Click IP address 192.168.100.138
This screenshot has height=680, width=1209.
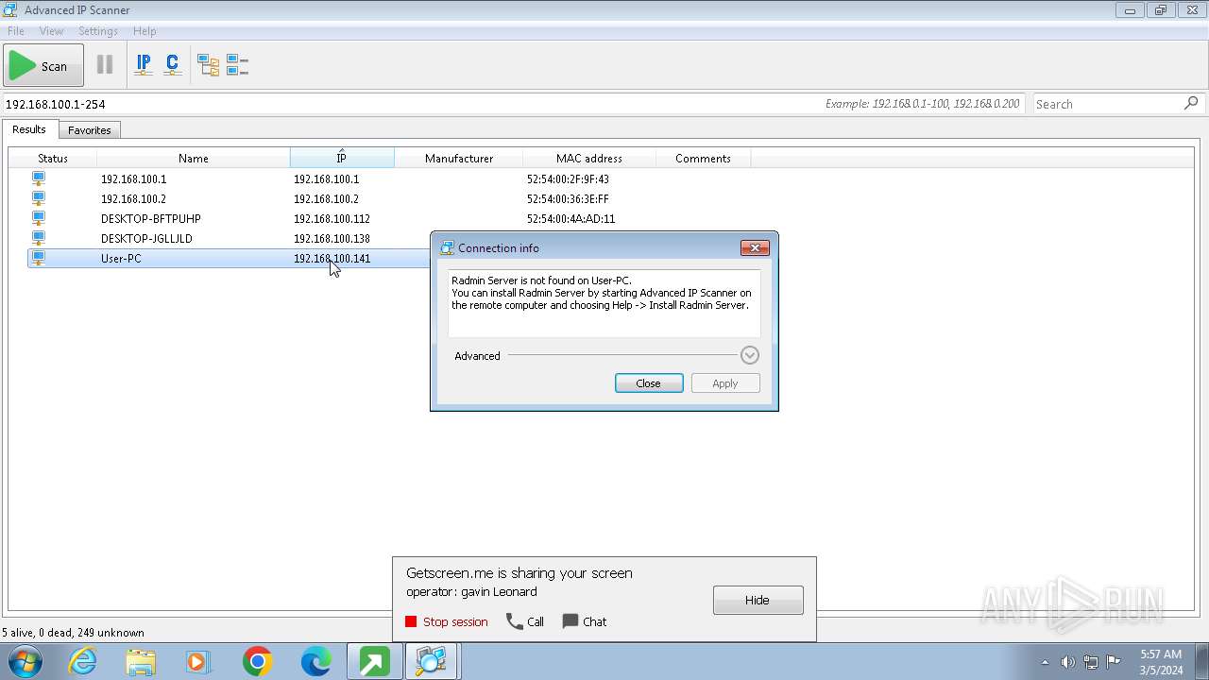tap(332, 238)
